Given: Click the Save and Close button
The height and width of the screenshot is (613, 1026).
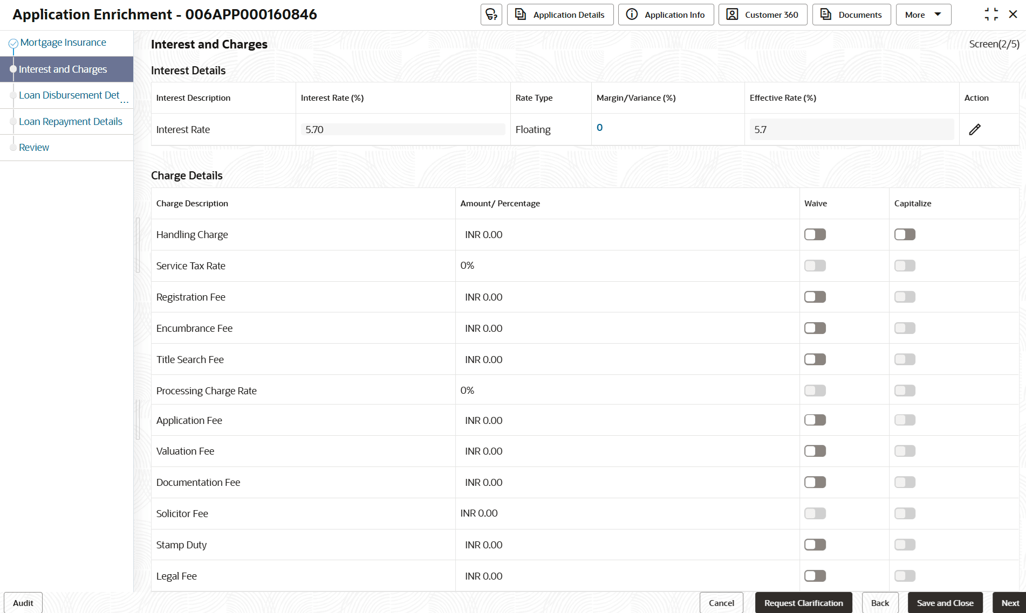Looking at the screenshot, I should 945,603.
